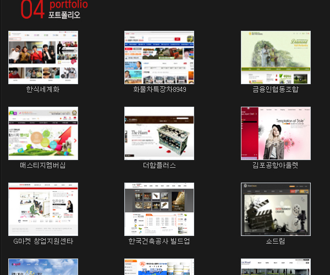
Task: Open the partially visible Wood site thumbnail
Action: [276, 267]
